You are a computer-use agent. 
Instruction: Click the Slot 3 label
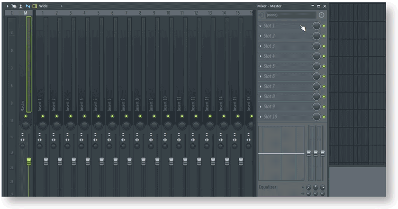point(269,46)
